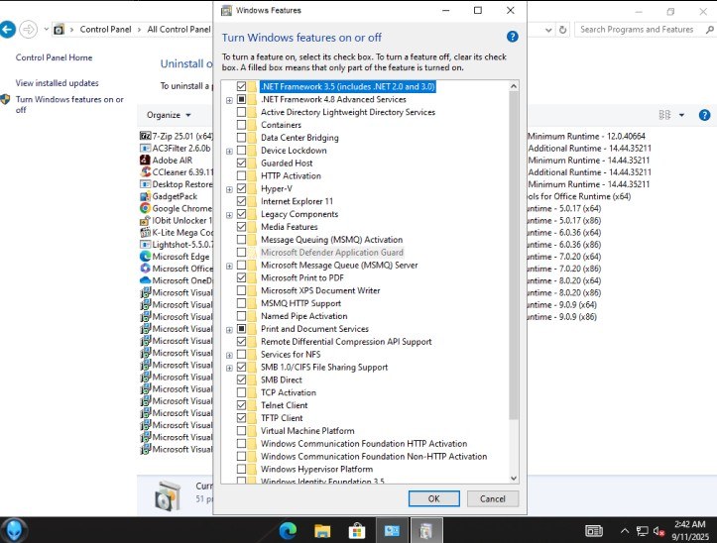Image resolution: width=717 pixels, height=543 pixels.
Task: Click the AC3Filter program icon
Action: pos(145,148)
